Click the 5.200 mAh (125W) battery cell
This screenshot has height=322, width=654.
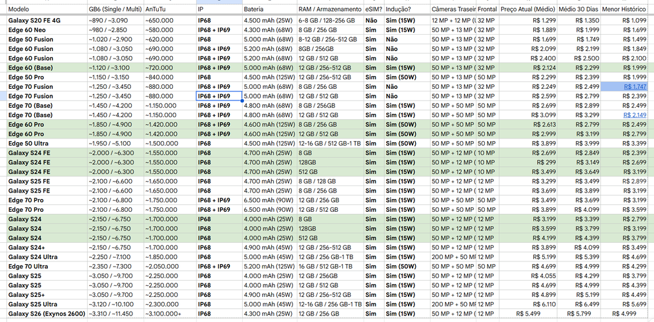(x=269, y=266)
